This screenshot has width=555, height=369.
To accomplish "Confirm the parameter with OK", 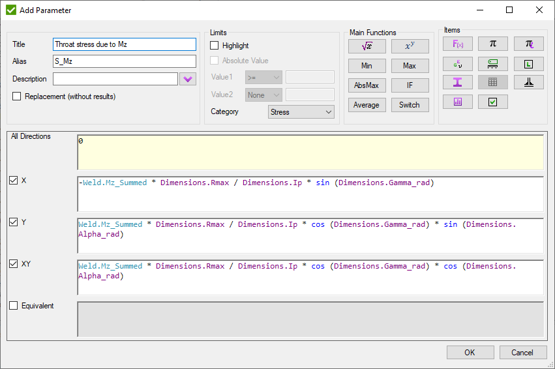I will pyautogui.click(x=470, y=353).
